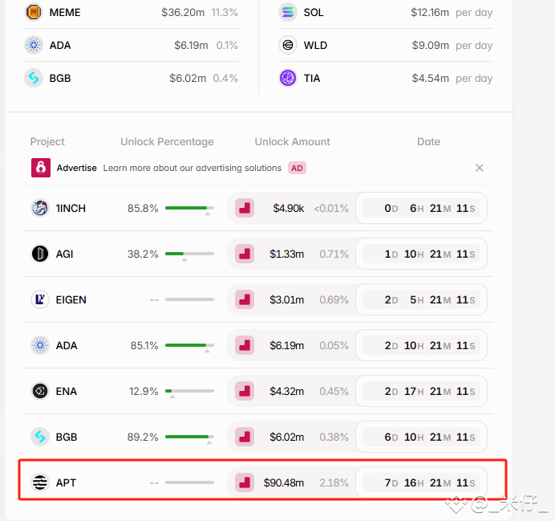Click the BGB icon in unlock table

[40, 437]
